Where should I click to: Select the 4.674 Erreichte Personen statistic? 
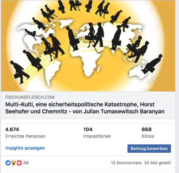coord(25,133)
